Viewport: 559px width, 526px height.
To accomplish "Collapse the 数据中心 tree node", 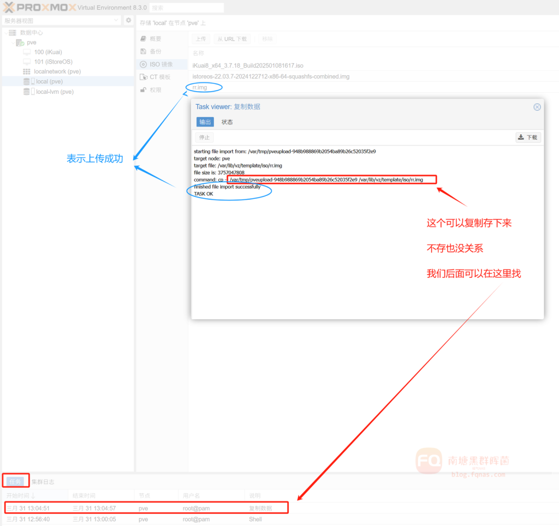I will [x=7, y=33].
